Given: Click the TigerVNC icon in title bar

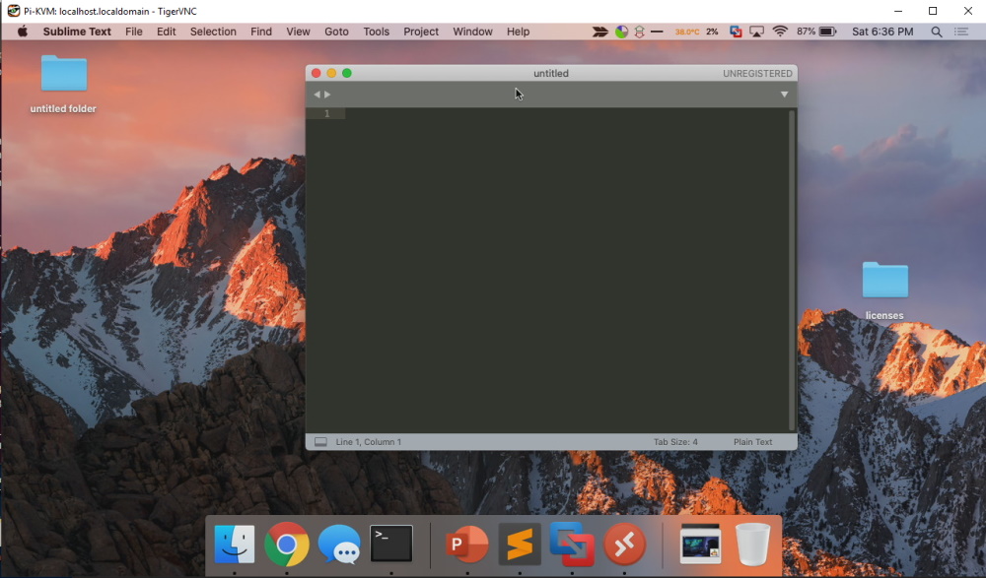Looking at the screenshot, I should click(13, 11).
